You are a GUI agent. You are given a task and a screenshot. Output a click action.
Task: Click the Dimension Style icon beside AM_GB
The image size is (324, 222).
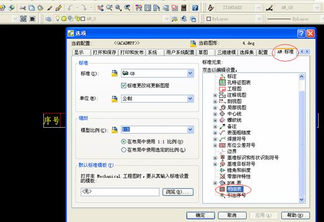(269, 8)
